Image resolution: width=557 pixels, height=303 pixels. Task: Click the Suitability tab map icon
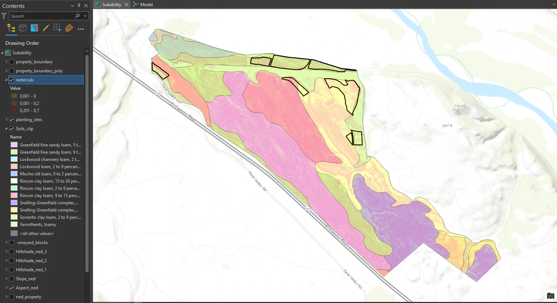pos(98,4)
